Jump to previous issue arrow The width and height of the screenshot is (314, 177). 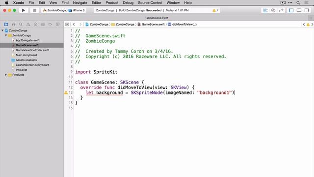304,24
